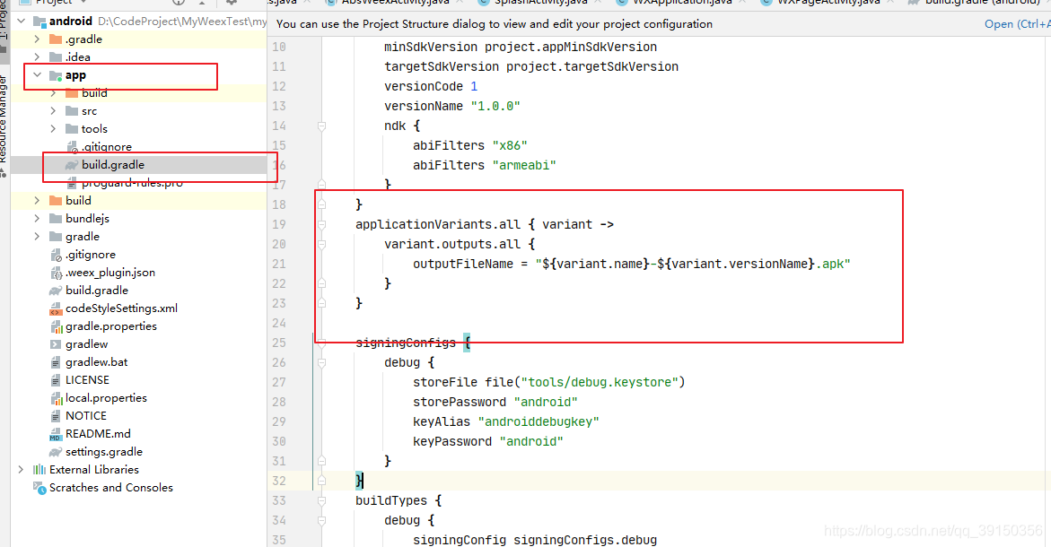Click the targetSdkVersion line
The image size is (1051, 547).
[x=530, y=67]
